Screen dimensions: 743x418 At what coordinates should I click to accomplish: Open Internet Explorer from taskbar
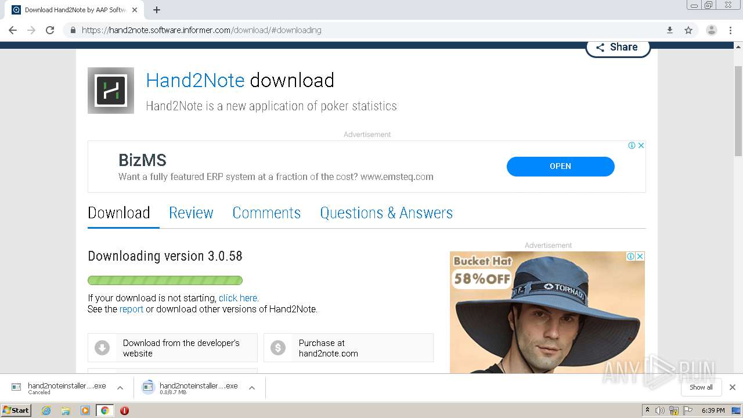pos(46,410)
